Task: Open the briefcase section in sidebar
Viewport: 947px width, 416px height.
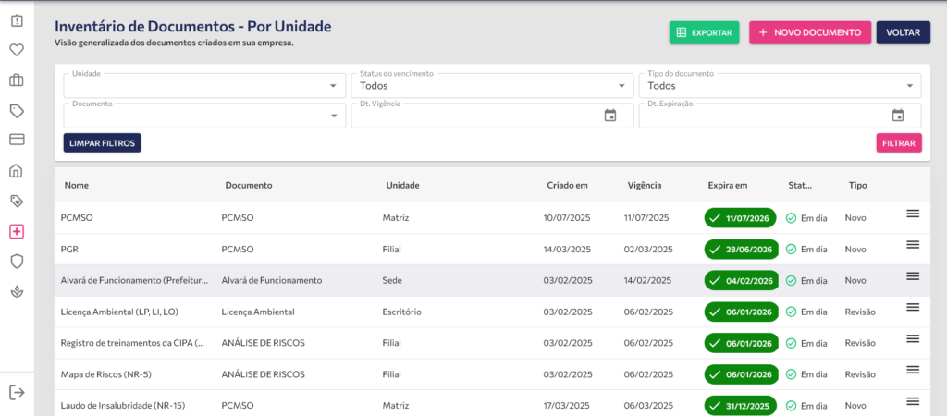Action: pos(17,80)
